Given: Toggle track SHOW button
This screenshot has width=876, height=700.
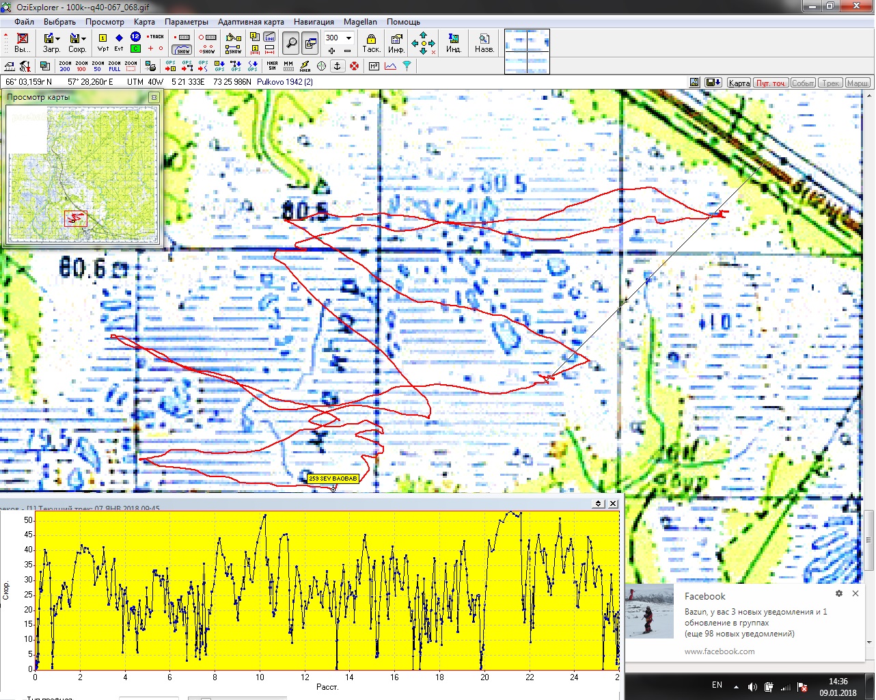Looking at the screenshot, I should 182,49.
